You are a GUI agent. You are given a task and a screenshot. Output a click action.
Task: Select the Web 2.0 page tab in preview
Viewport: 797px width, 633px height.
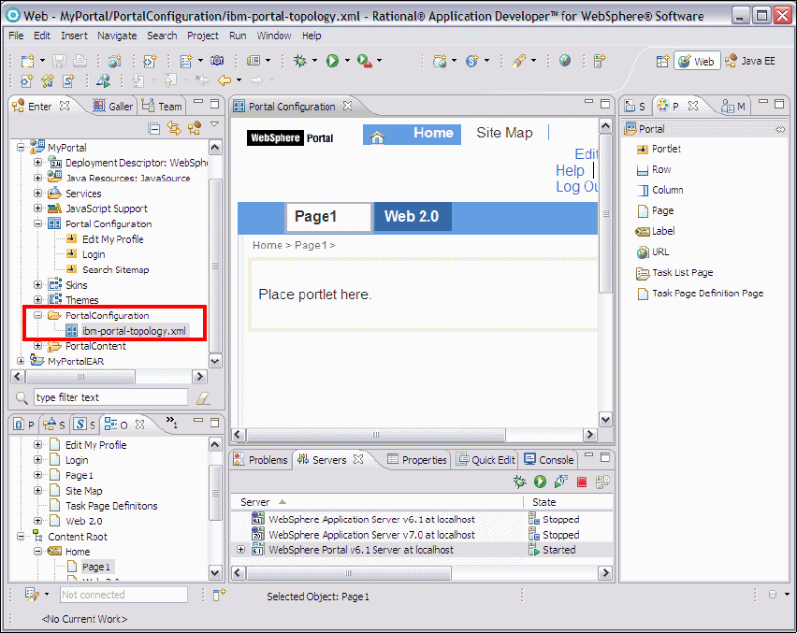(412, 216)
